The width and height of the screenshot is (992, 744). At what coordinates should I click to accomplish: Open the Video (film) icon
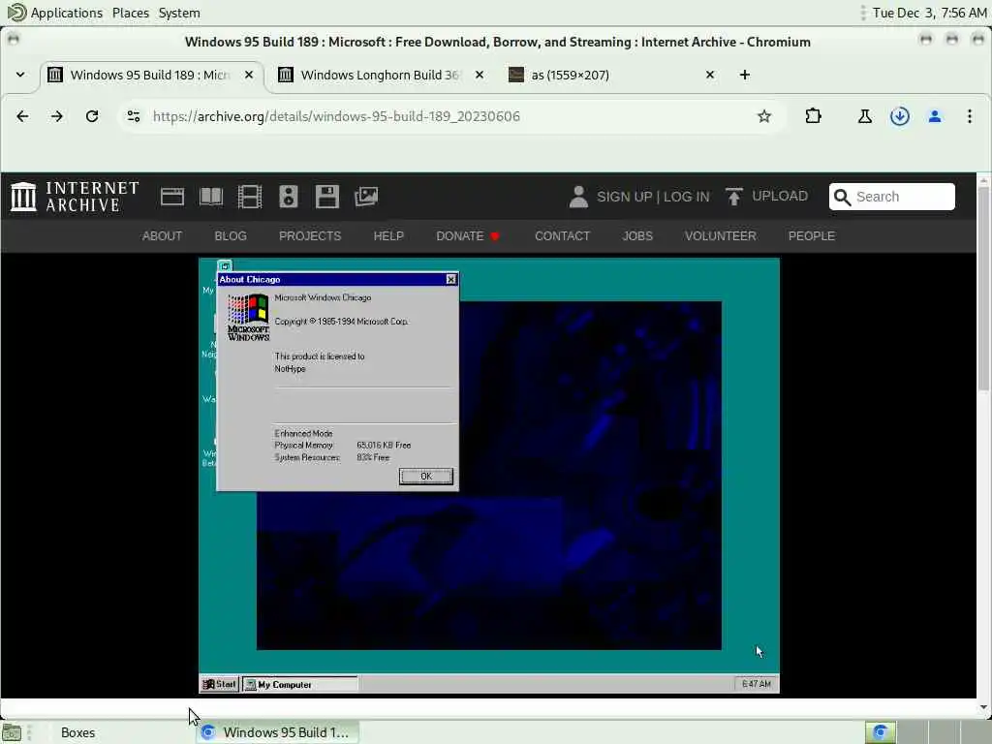pyautogui.click(x=250, y=197)
